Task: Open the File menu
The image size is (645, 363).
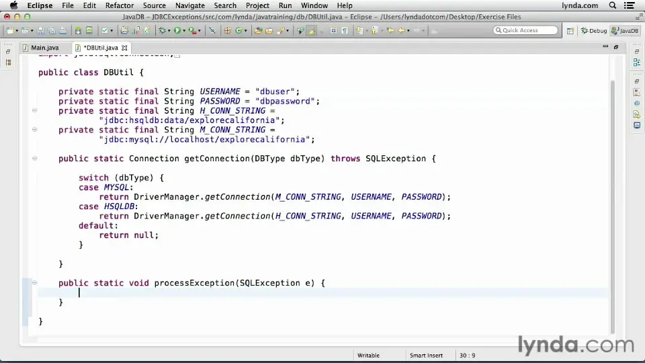Action: 67,5
